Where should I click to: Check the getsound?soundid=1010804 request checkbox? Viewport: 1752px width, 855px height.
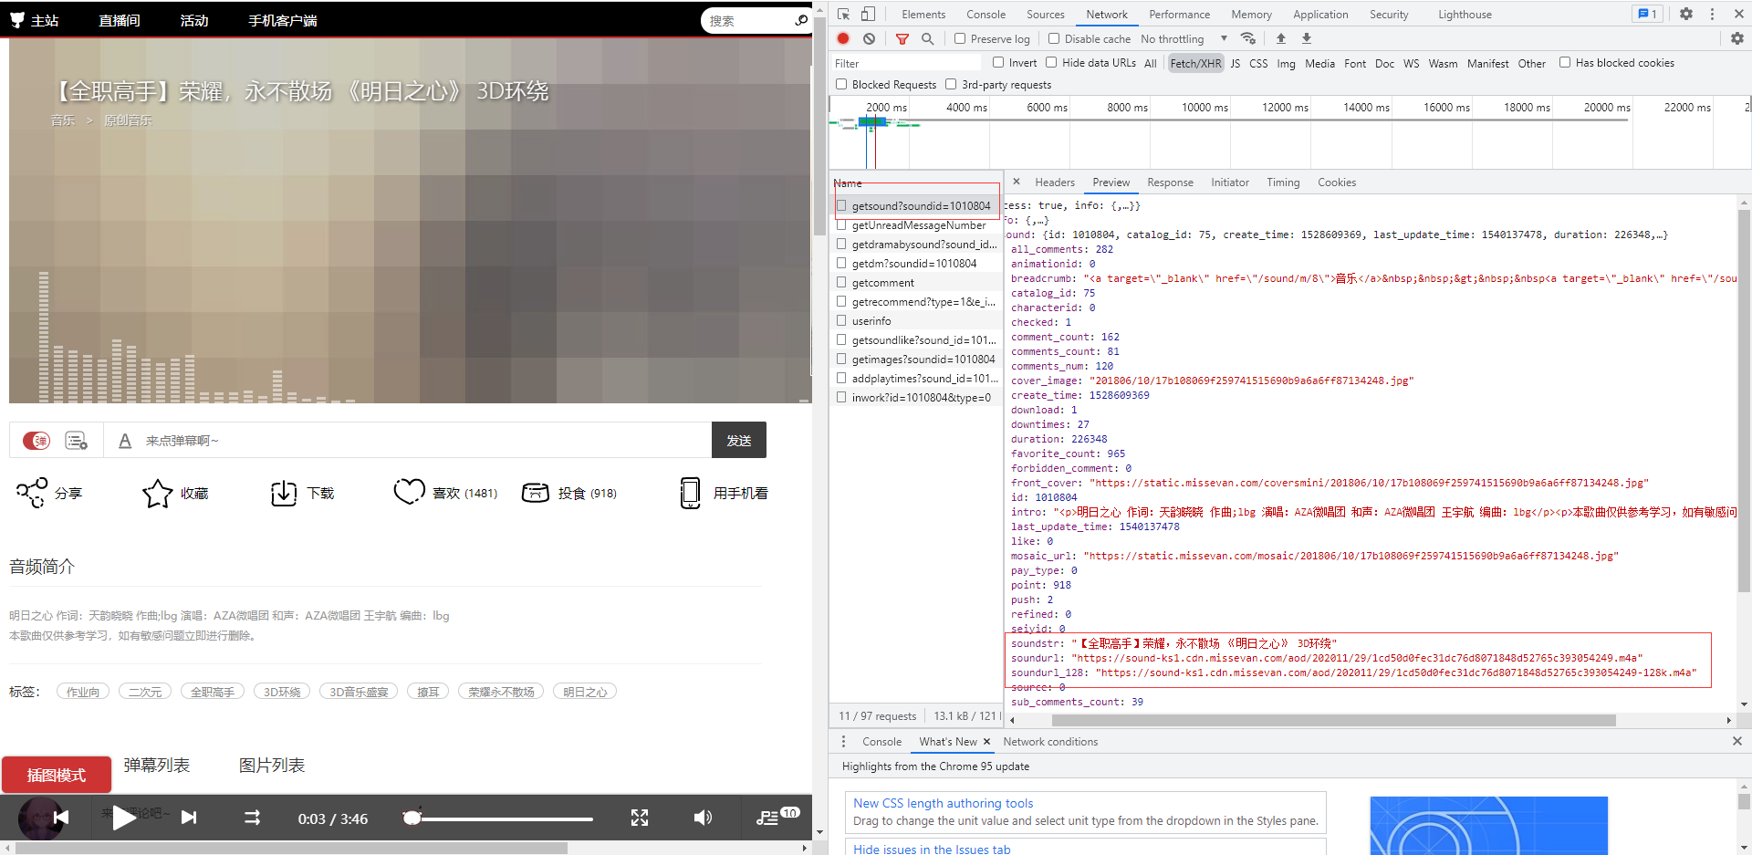tap(841, 205)
